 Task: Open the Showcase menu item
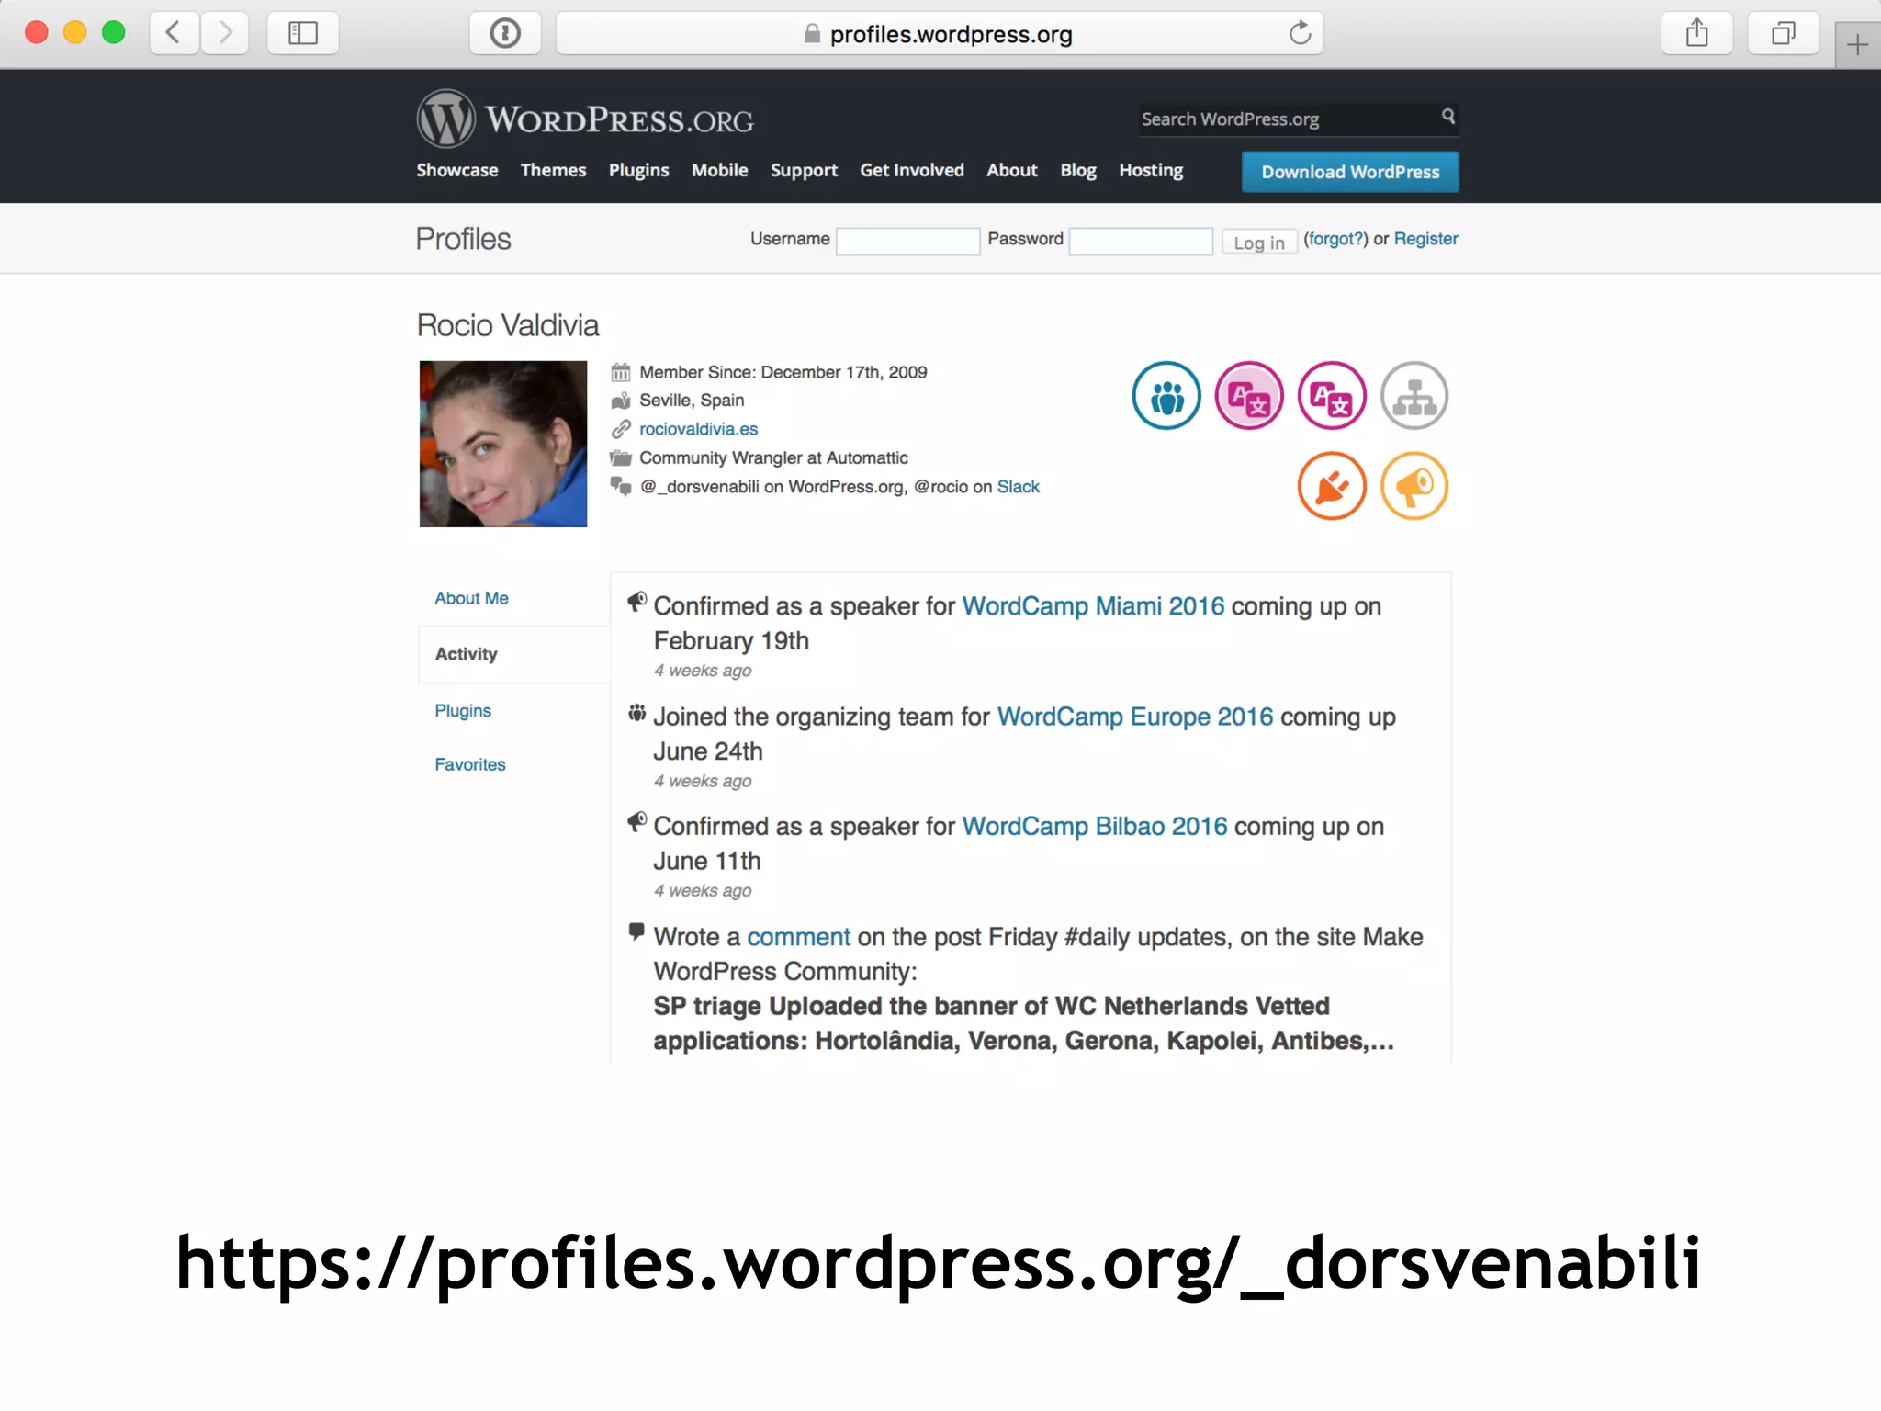(457, 170)
